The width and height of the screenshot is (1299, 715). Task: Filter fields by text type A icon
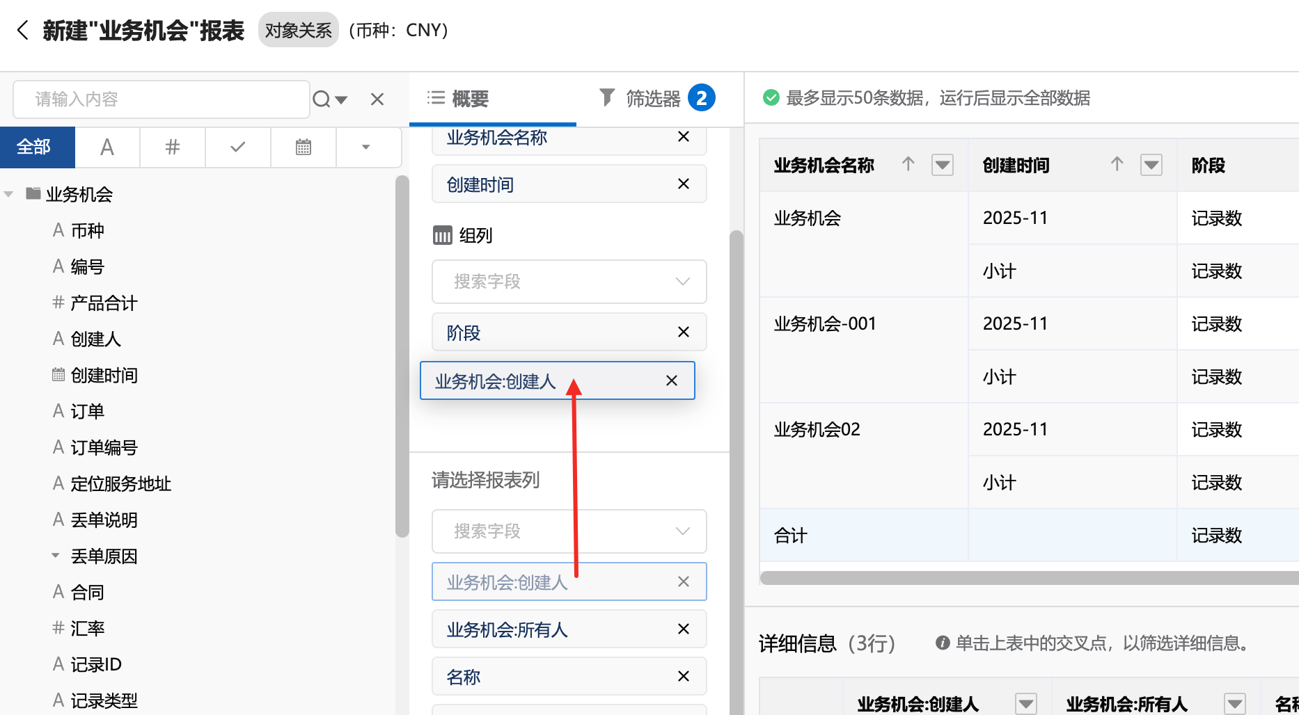click(x=107, y=147)
